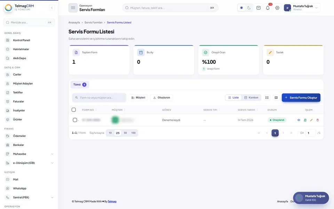Switch to the Kanban view tab
334x209 pixels.
251,98
